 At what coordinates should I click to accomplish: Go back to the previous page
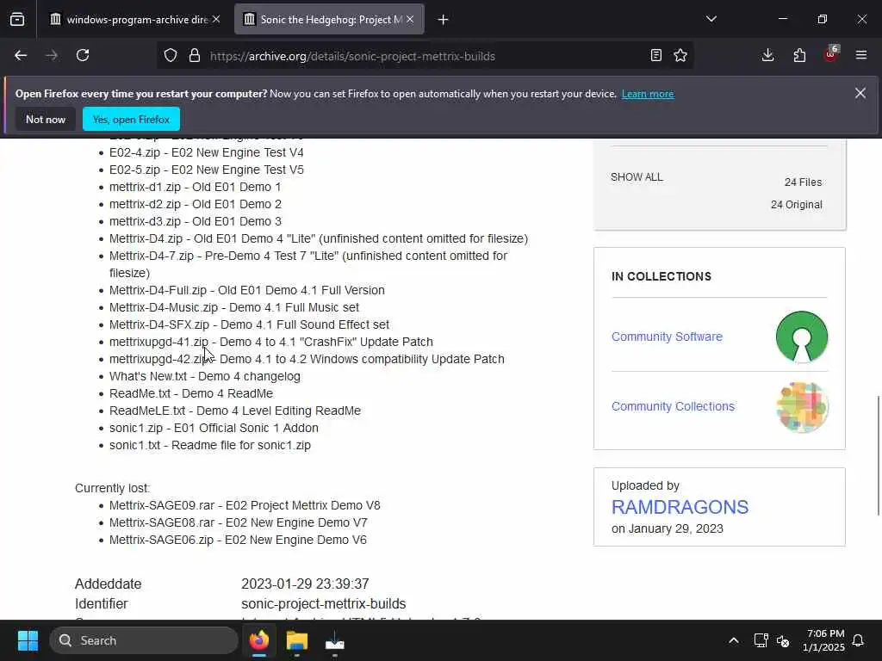21,56
